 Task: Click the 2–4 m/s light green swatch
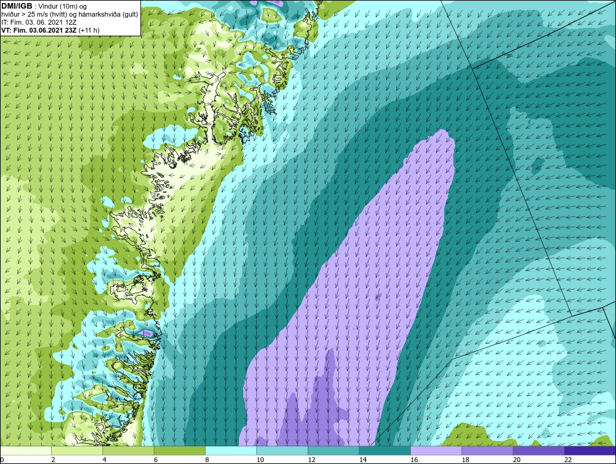coord(77,450)
